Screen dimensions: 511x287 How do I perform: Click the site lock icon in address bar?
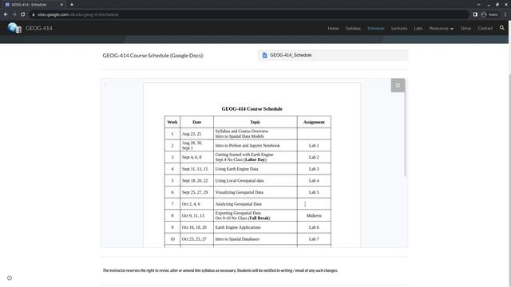34,14
